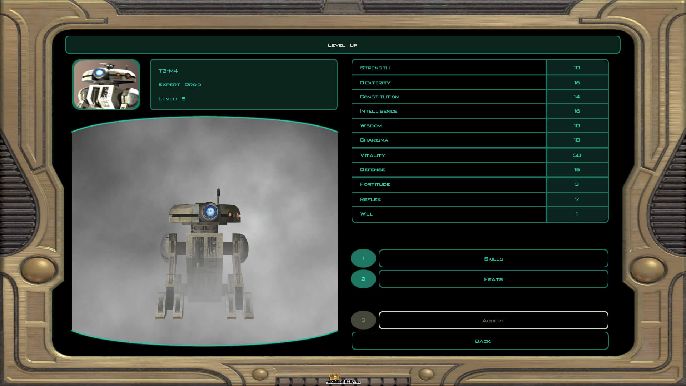Click the Charisma value cell

577,140
